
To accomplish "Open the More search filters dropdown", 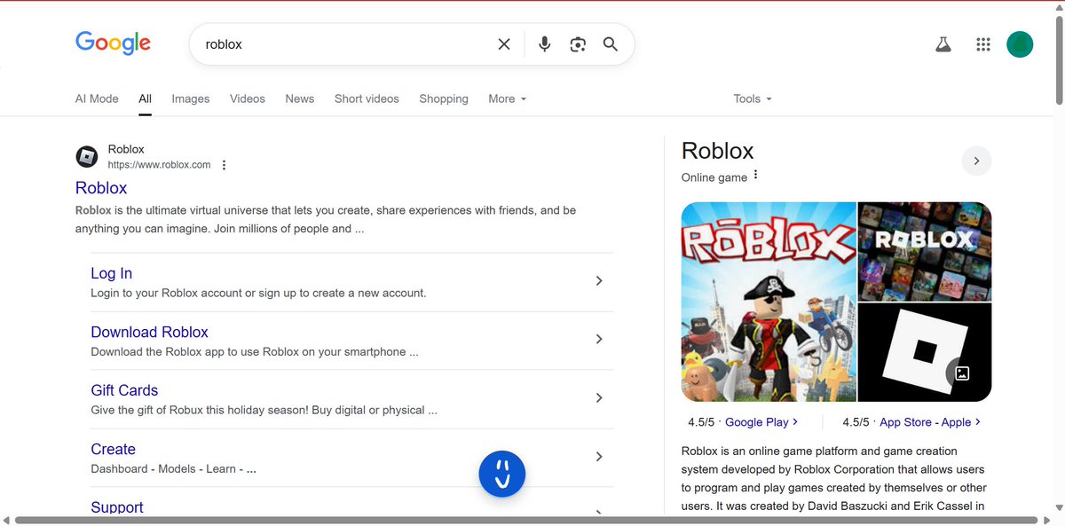I will 508,98.
